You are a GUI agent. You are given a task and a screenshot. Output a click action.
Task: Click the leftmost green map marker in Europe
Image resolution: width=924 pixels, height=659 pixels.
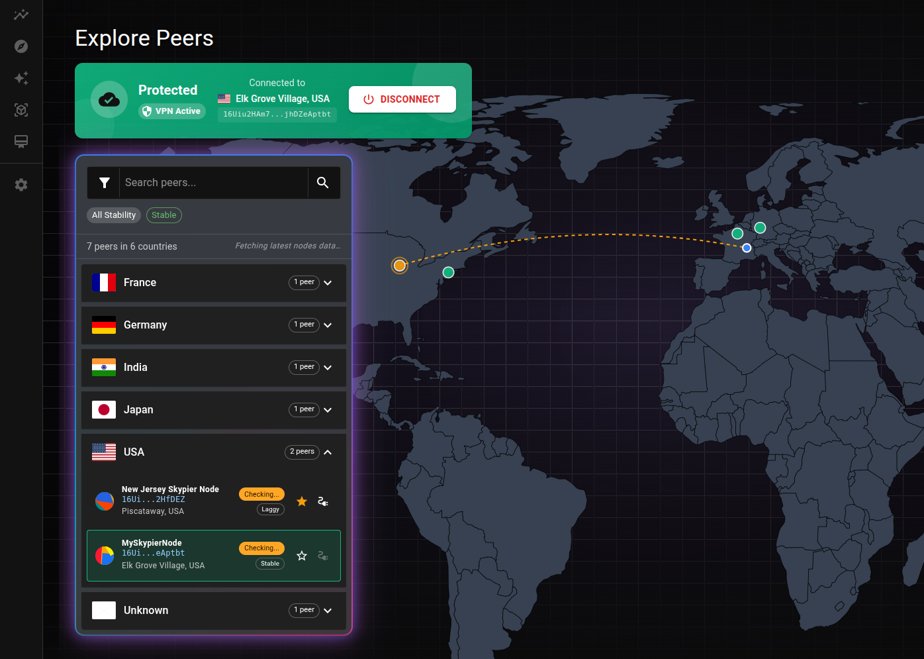[737, 233]
